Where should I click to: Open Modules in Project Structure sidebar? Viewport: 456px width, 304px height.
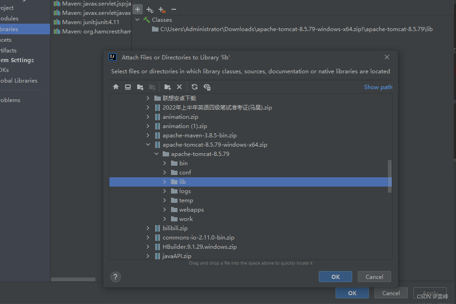click(x=25, y=19)
